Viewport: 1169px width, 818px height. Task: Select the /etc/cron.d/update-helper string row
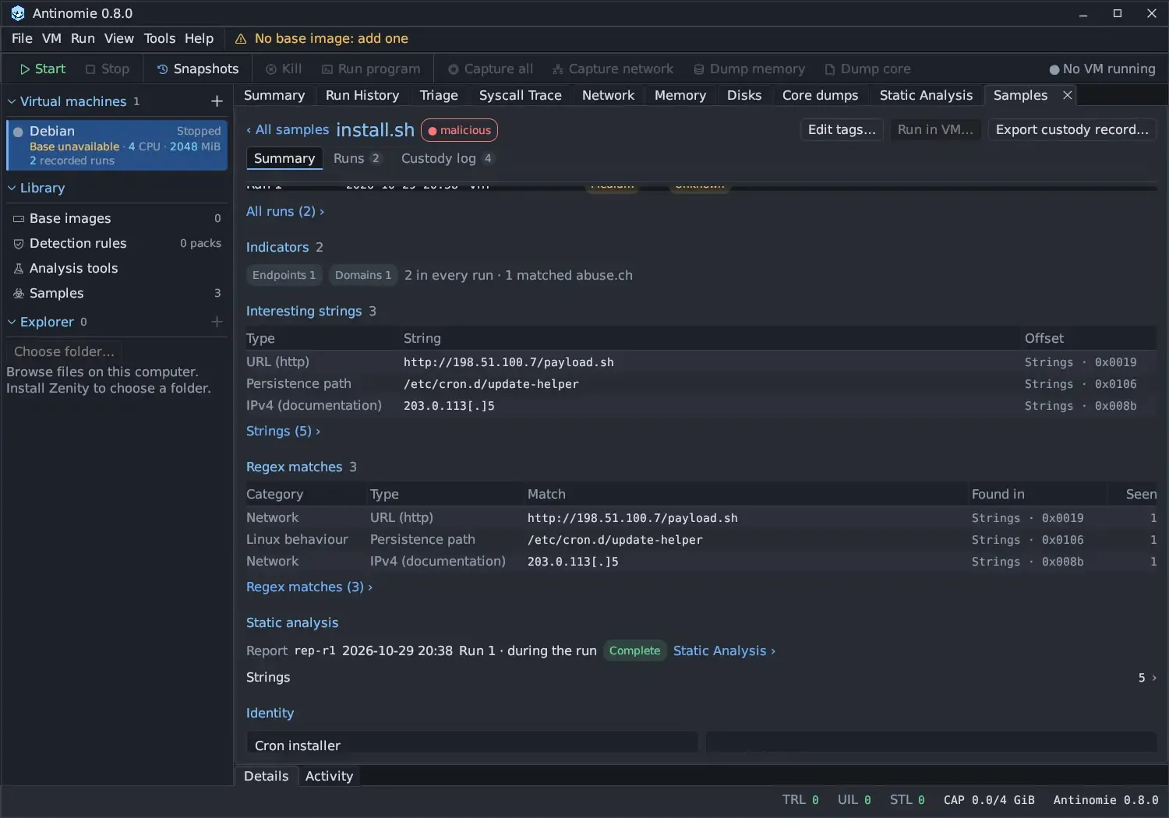[701, 384]
